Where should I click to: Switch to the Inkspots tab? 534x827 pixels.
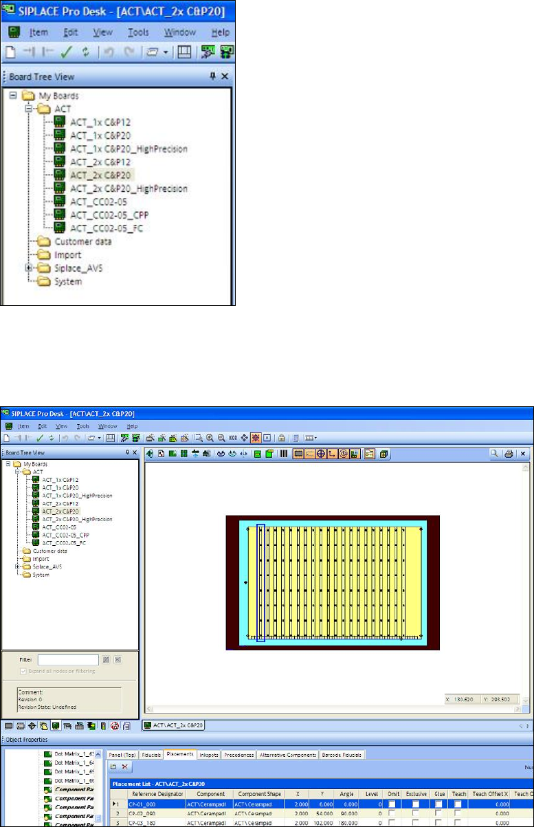pyautogui.click(x=208, y=754)
